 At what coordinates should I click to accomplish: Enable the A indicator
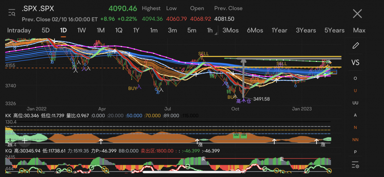coord(356,115)
